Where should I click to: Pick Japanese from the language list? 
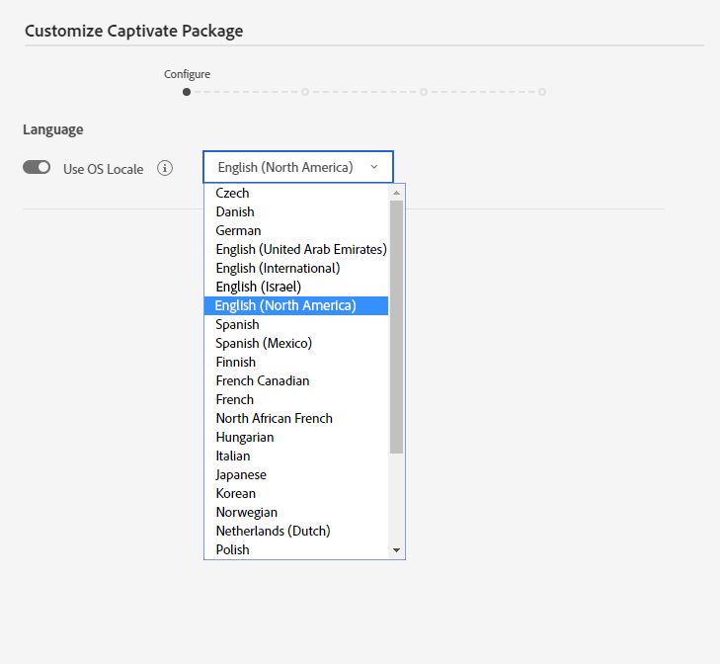point(241,474)
